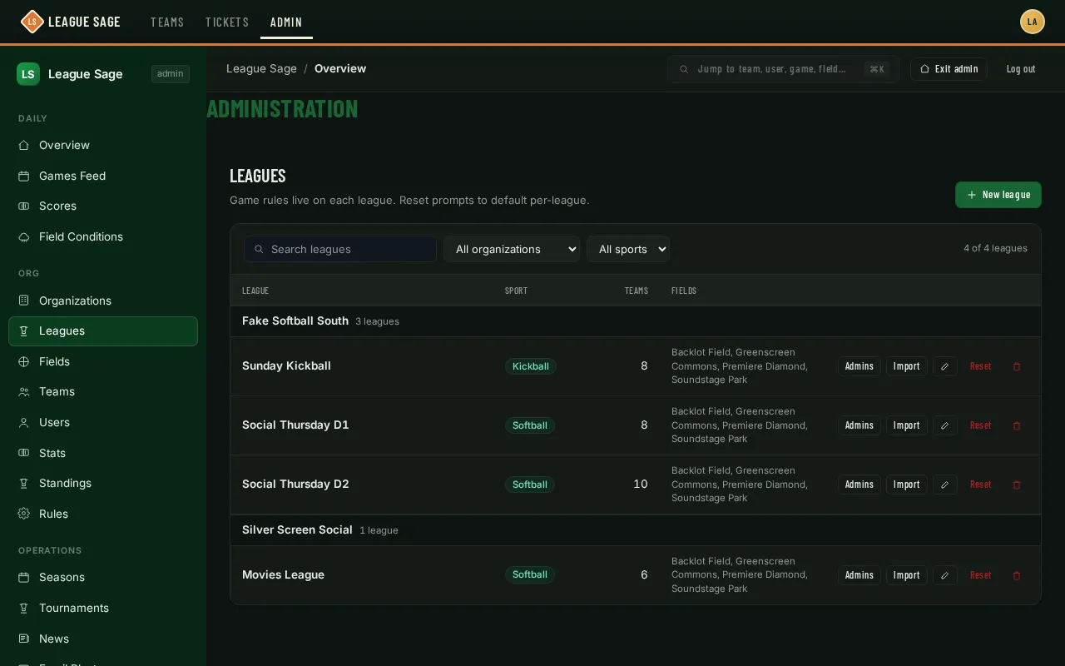The height and width of the screenshot is (666, 1065).
Task: Open Organizations in the sidebar
Action: point(103,301)
